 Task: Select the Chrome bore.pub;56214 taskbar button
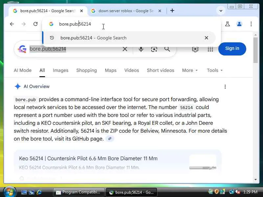(131, 192)
